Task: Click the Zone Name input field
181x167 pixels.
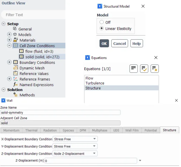Action: pos(60,112)
